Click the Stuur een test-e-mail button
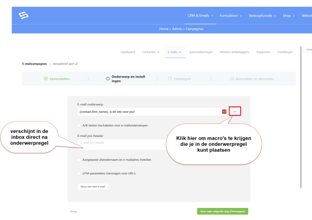This screenshot has width=312, height=220. tap(93, 187)
